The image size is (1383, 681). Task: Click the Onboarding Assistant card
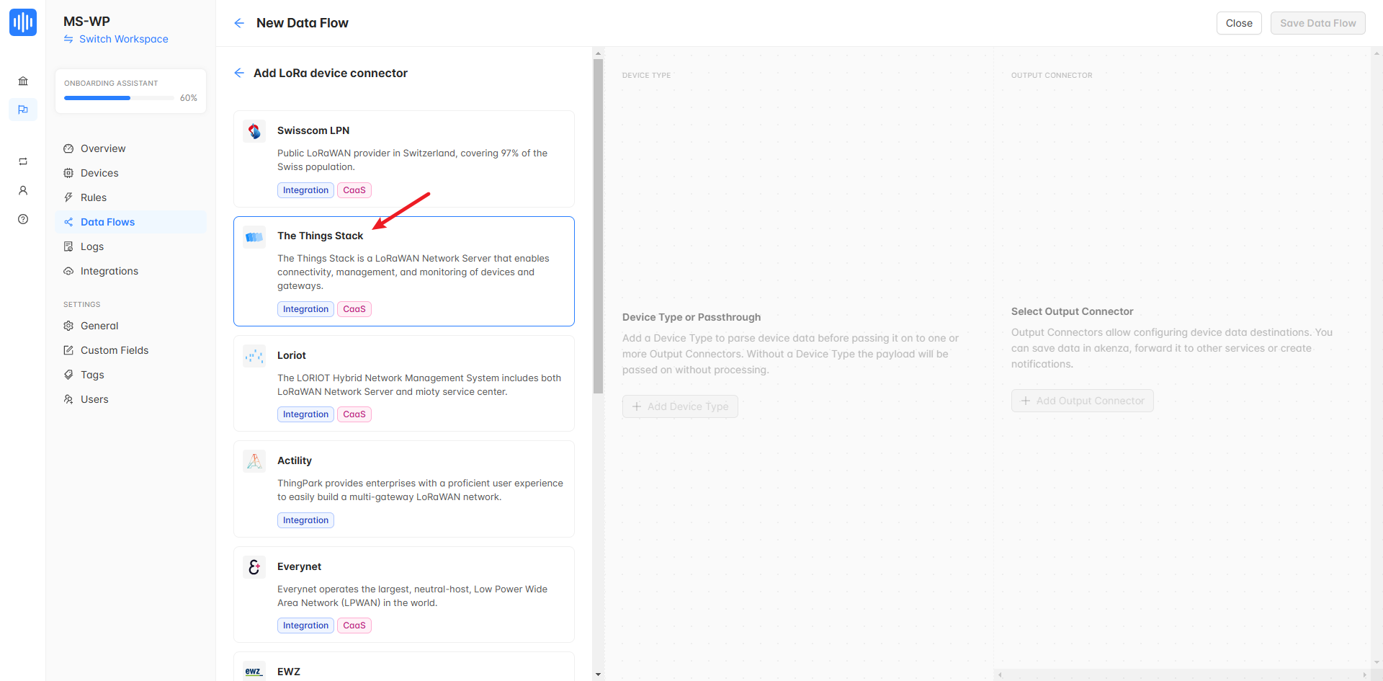coord(130,91)
